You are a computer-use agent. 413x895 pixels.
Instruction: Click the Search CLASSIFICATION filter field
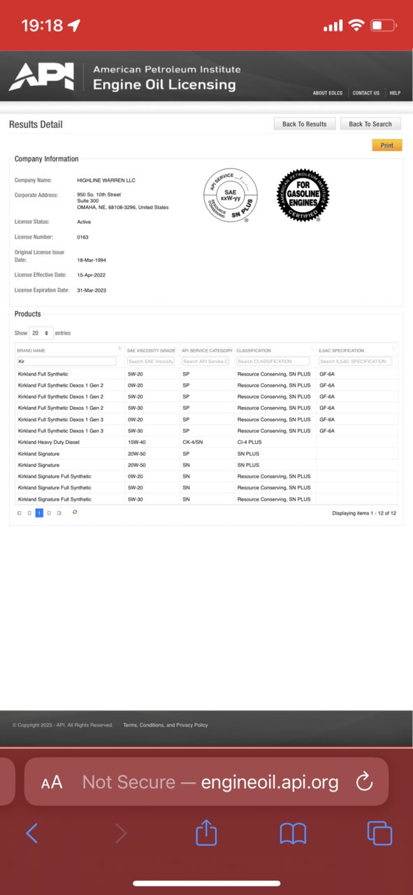tap(273, 361)
